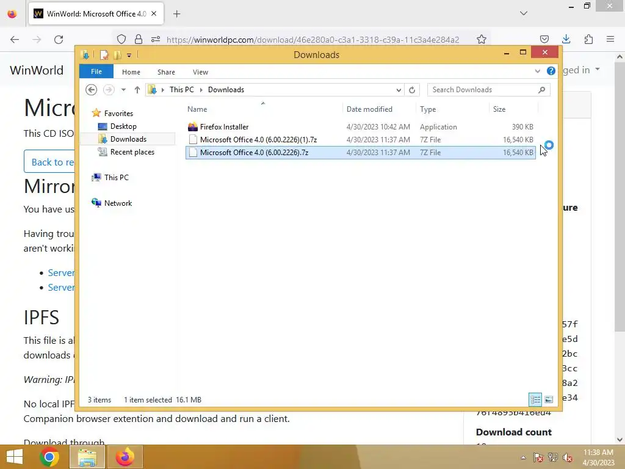Click the Explorer up-one-level arrow
This screenshot has width=625, height=469.
coord(137,90)
